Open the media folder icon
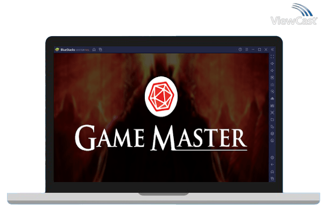 272,120
